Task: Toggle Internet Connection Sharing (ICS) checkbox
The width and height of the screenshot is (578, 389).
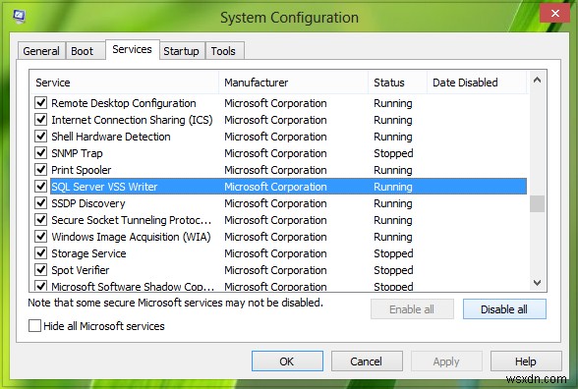Action: [40, 120]
